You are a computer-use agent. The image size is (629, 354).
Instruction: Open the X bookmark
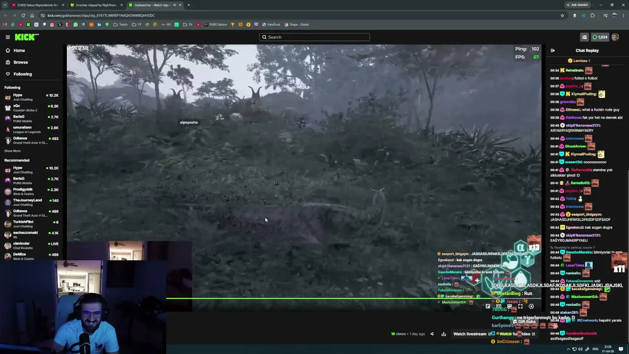pos(60,25)
